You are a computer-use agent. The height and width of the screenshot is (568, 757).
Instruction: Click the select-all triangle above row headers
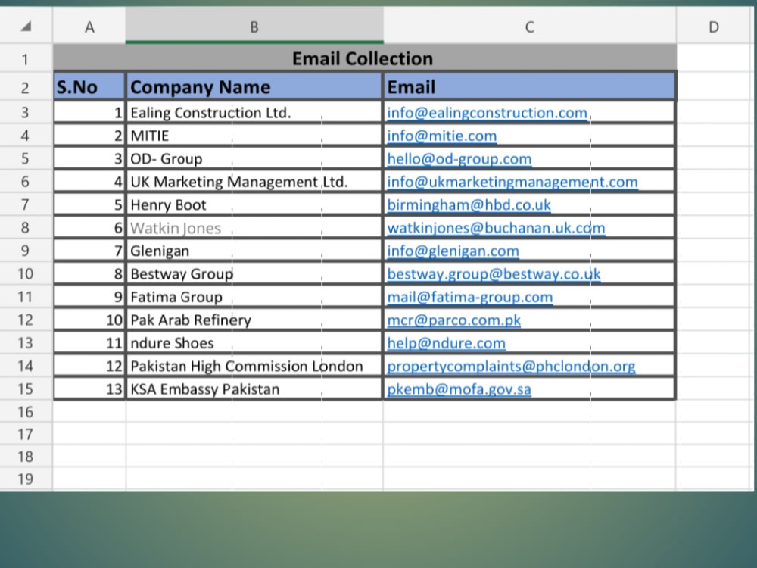[x=25, y=26]
